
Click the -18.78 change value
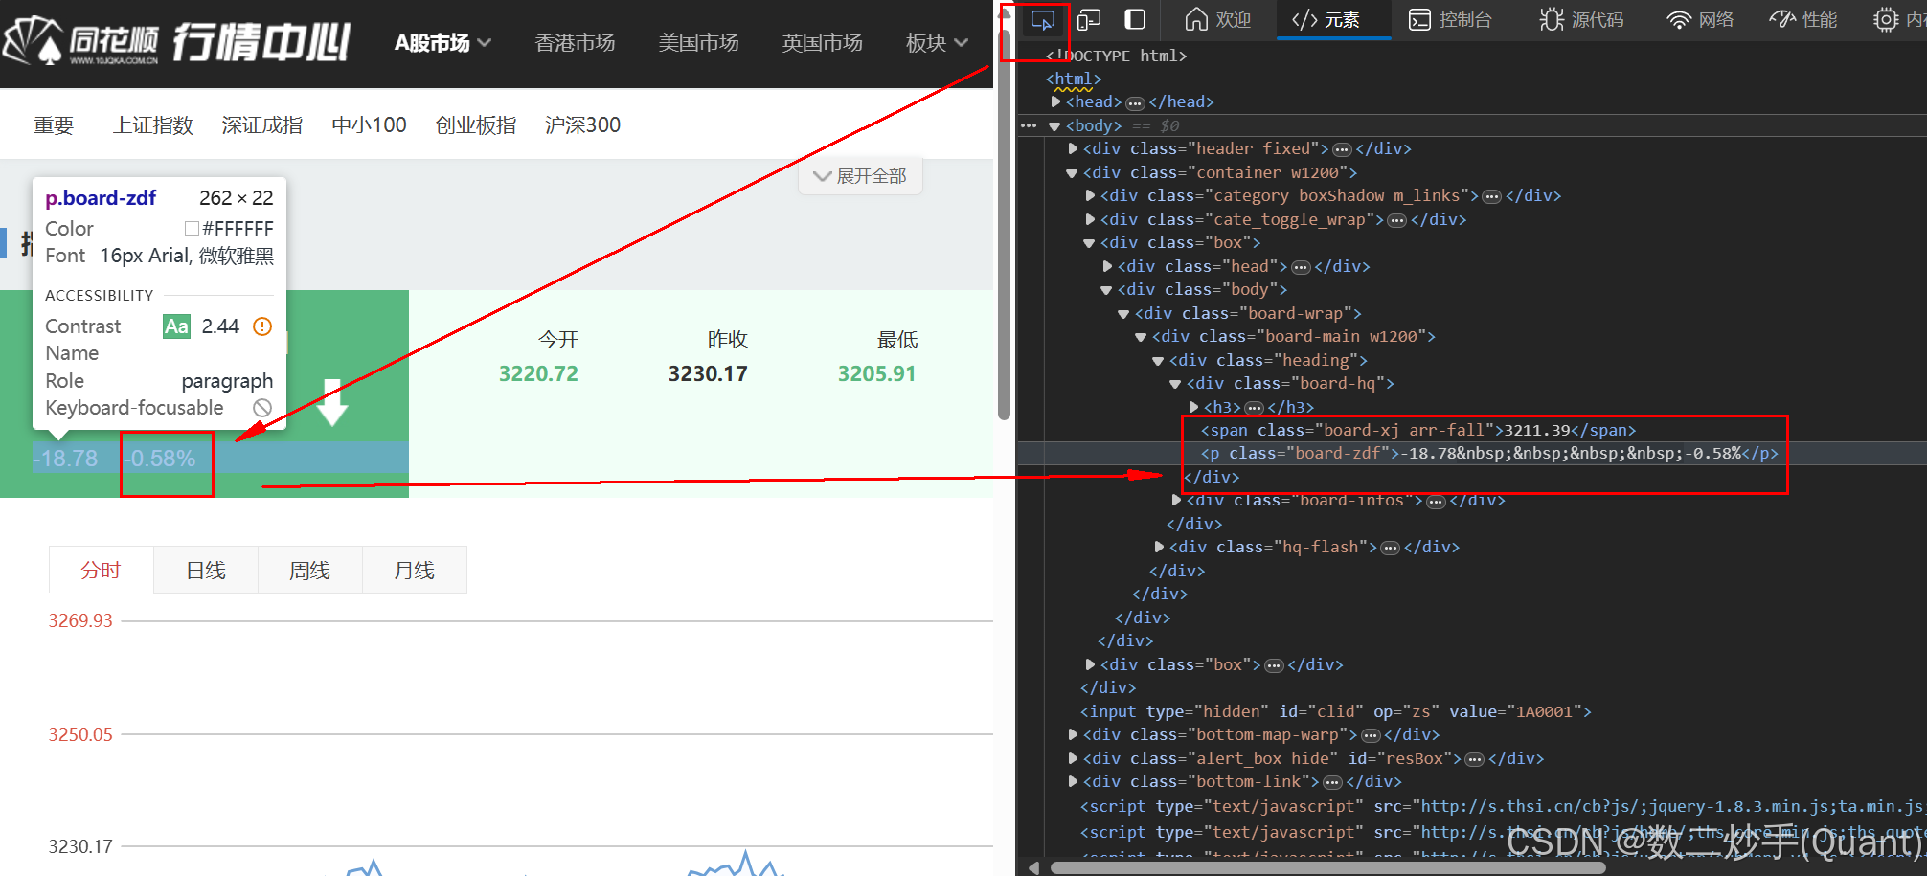(x=65, y=459)
